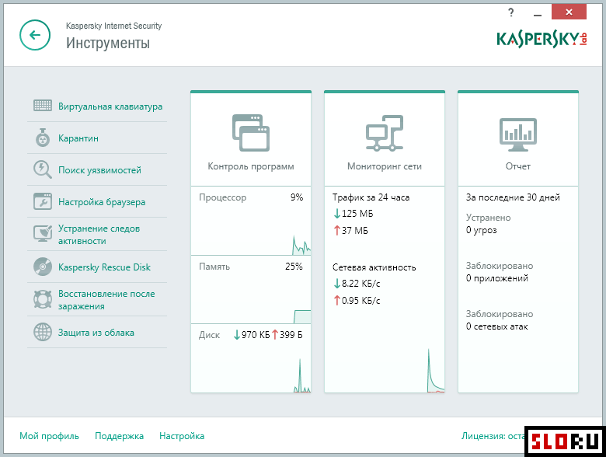Image resolution: width=606 pixels, height=457 pixels.
Task: Click the network monitoring computers icon
Action: 385,133
